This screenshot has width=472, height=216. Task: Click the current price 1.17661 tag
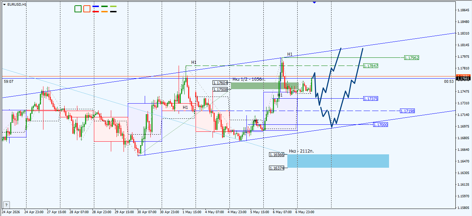pyautogui.click(x=463, y=78)
